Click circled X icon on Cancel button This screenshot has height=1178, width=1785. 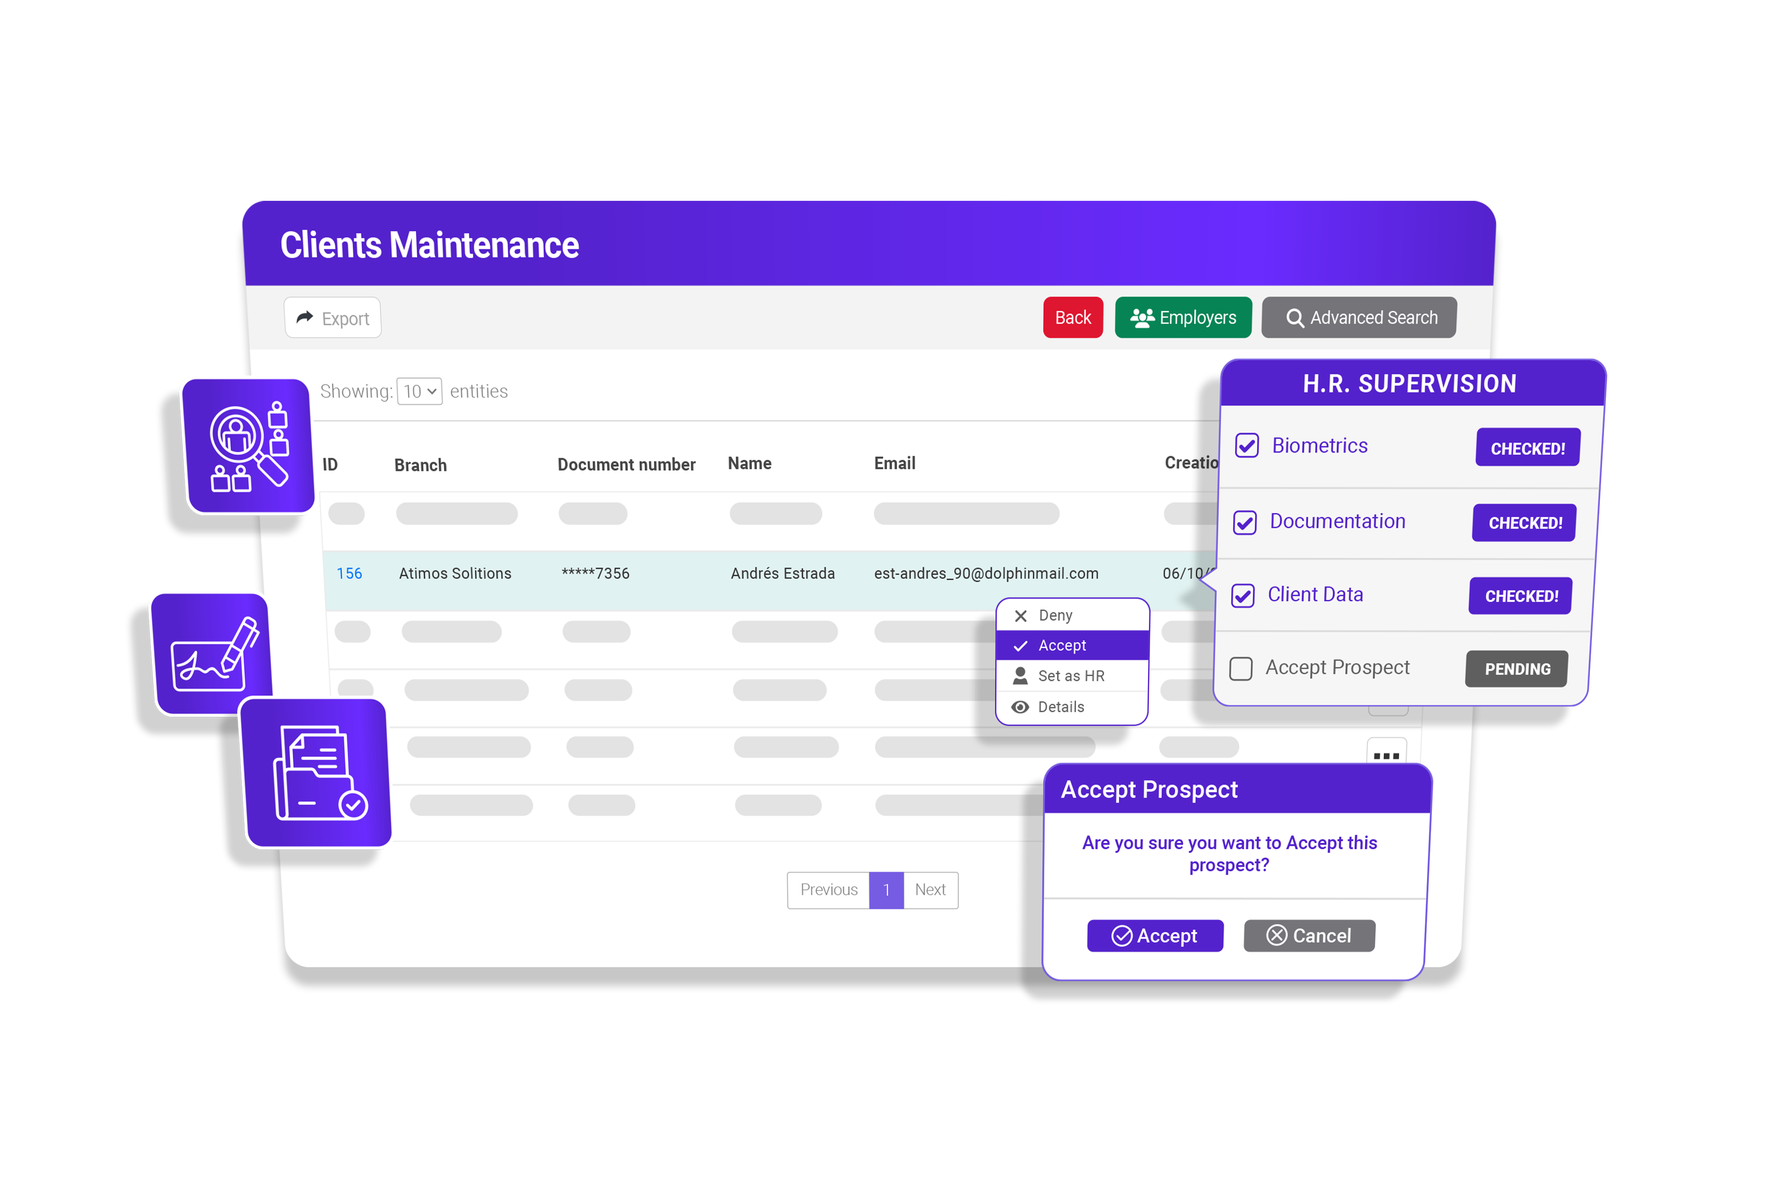pos(1276,935)
